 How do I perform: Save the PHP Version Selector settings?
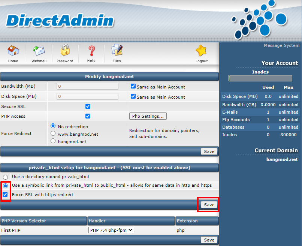[209, 240]
